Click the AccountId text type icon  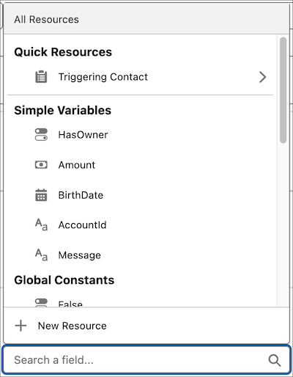tap(41, 225)
